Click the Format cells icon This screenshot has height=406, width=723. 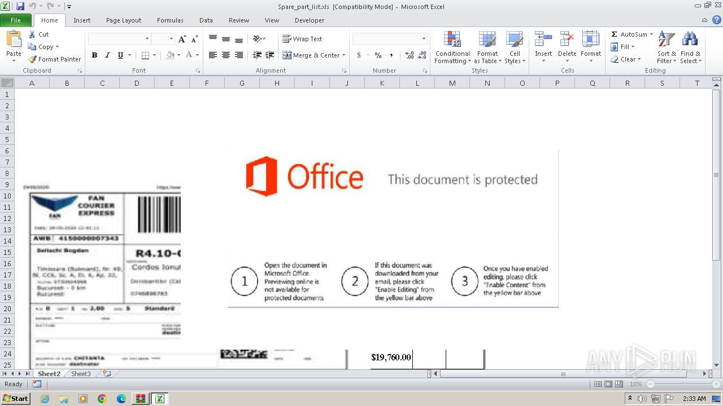point(591,39)
